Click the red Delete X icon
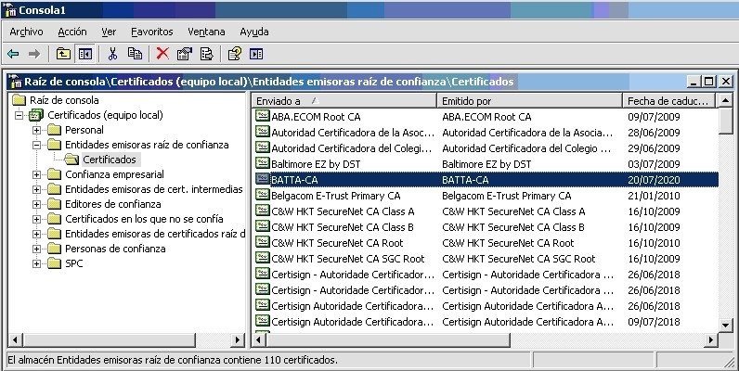Image resolution: width=739 pixels, height=371 pixels. pos(162,54)
